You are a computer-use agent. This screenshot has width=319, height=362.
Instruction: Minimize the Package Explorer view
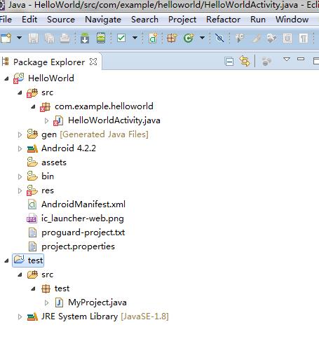coord(301,60)
